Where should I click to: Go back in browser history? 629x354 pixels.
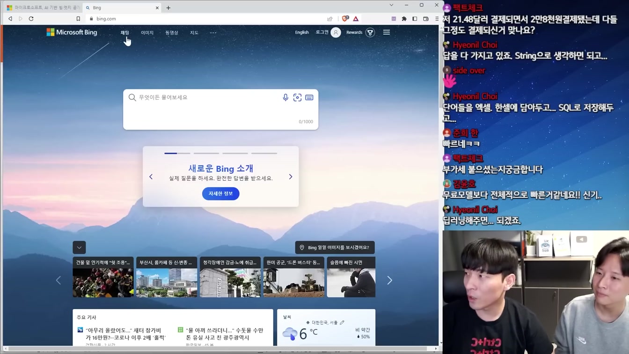point(10,19)
